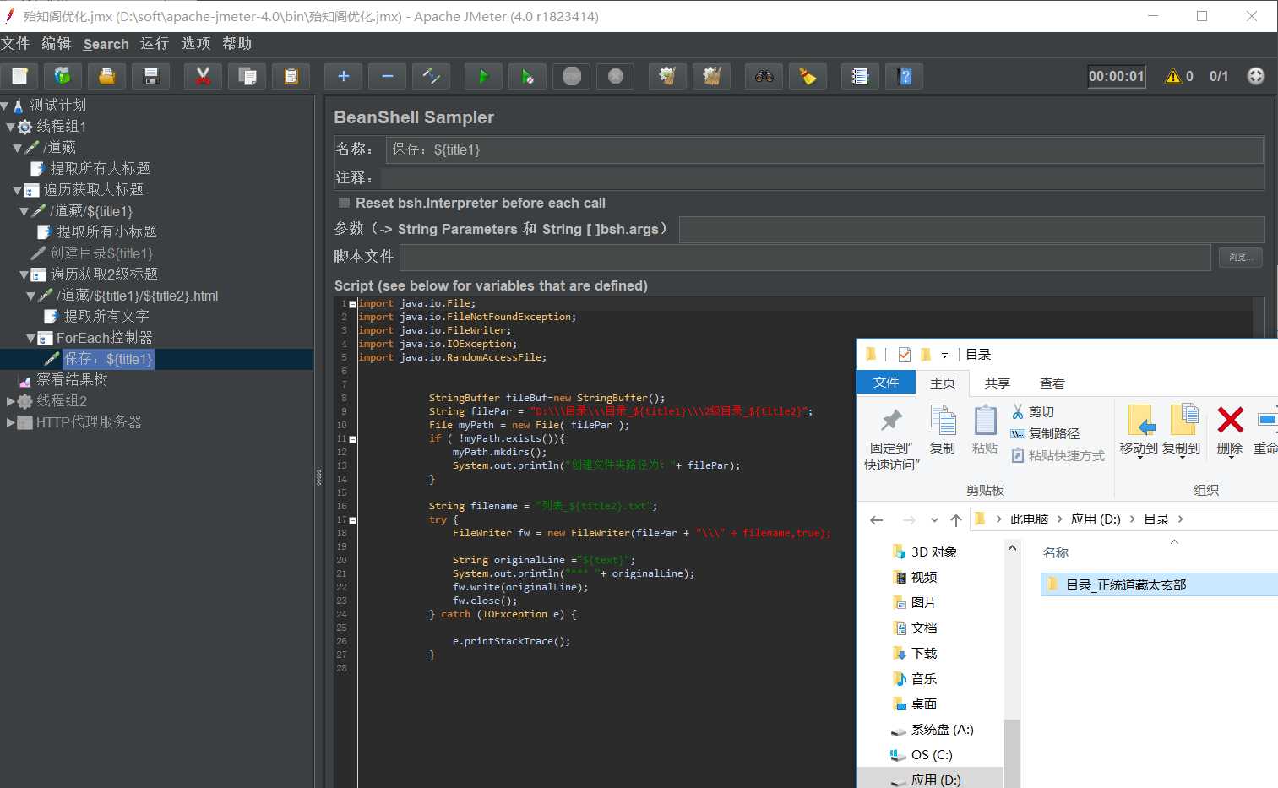Click the Copy toolbar icon in JMeter
Viewport: 1278px width, 788px height.
247,76
